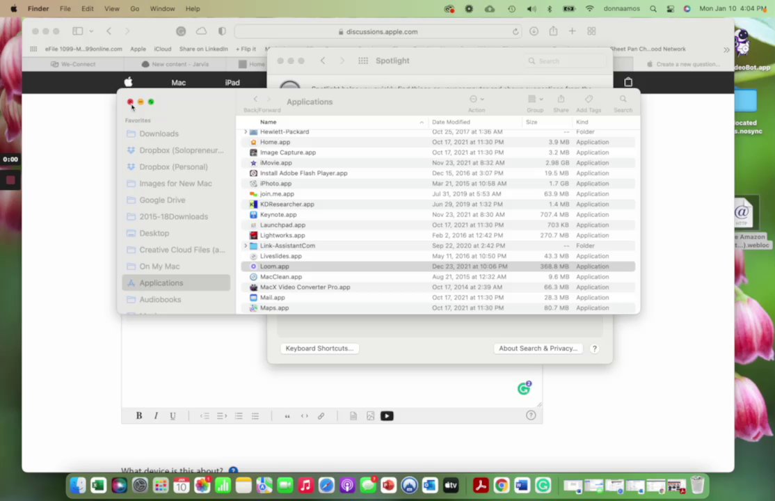Image resolution: width=775 pixels, height=501 pixels.
Task: Open the Edit menu
Action: tap(88, 8)
